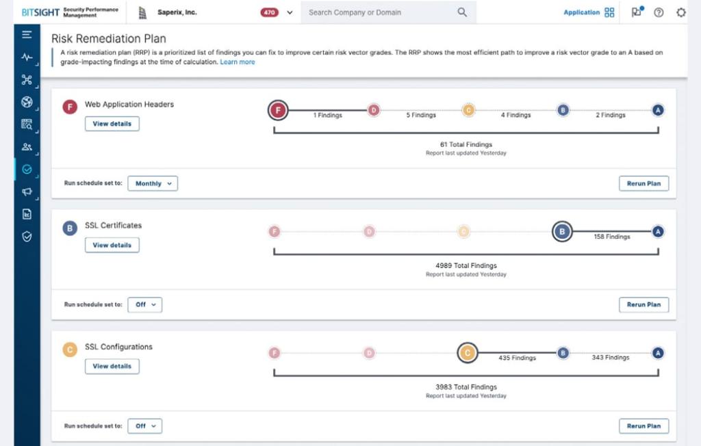Open the shield security icon at sidebar bottom
This screenshot has height=446, width=701.
[x=26, y=237]
